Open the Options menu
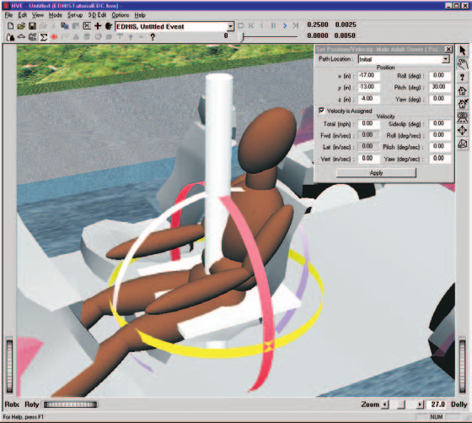 click(121, 15)
